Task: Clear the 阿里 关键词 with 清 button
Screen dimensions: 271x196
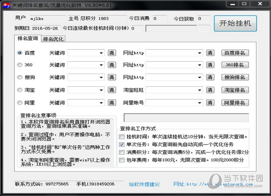Action: (112, 103)
